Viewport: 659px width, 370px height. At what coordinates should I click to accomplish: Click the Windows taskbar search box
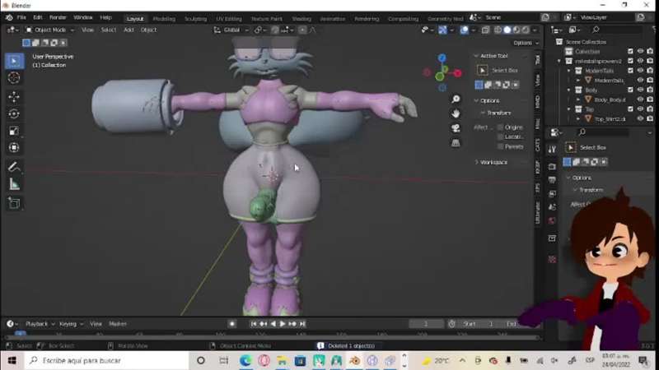[107, 360]
